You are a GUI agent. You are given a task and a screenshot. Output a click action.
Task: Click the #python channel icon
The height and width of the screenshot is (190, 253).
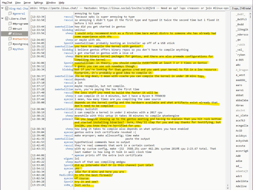[x=10, y=49]
